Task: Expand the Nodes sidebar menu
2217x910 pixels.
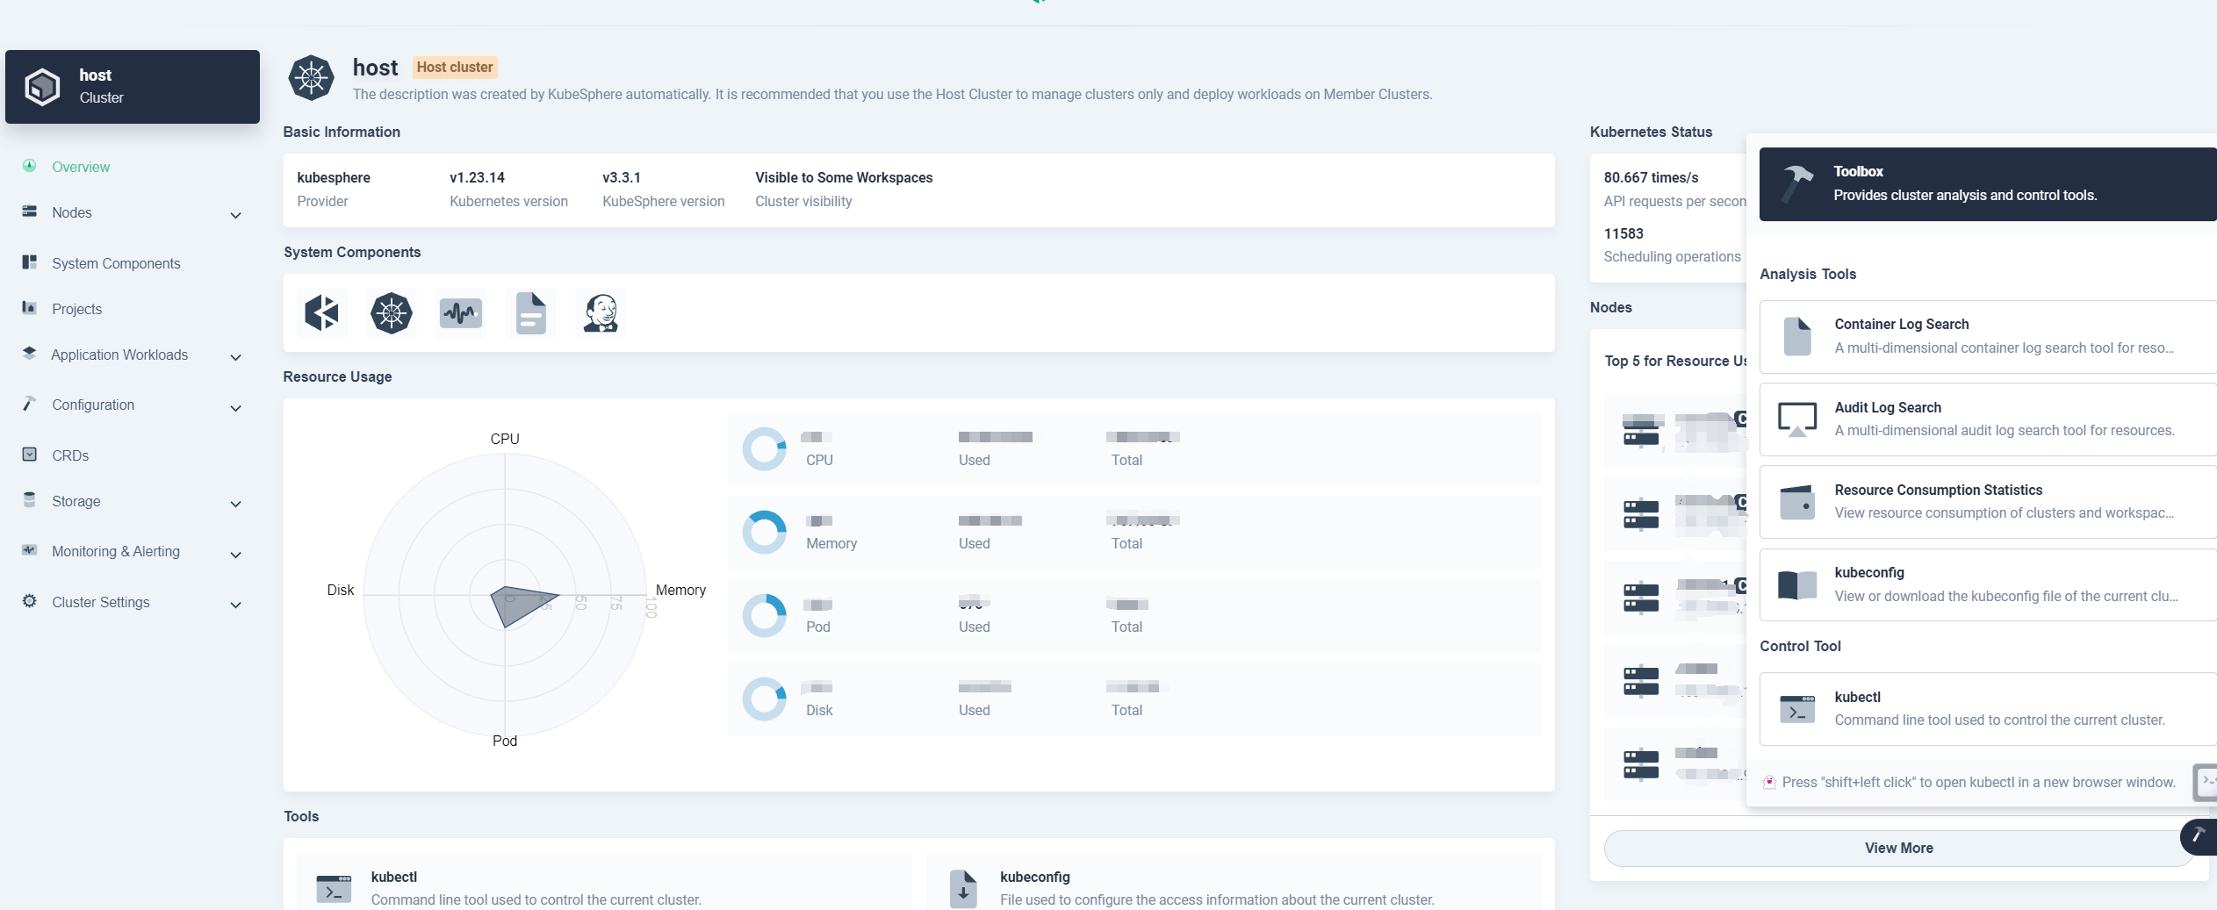Action: click(235, 214)
